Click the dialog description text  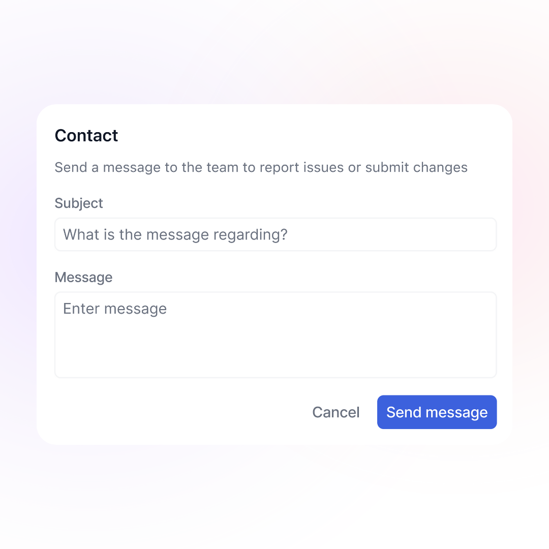261,167
